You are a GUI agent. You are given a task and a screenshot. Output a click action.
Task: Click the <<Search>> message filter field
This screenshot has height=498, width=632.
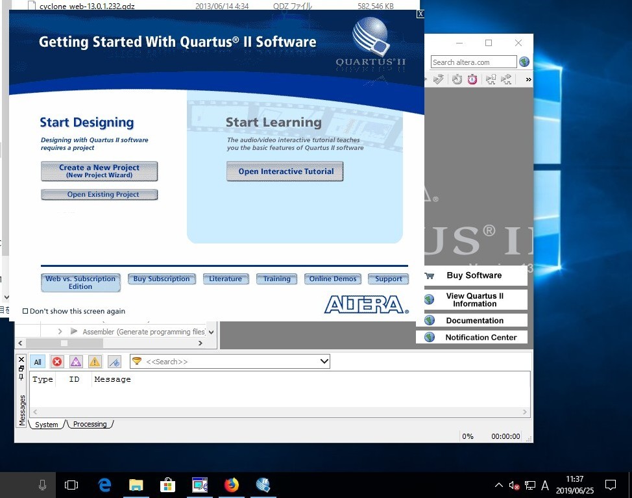(x=230, y=361)
